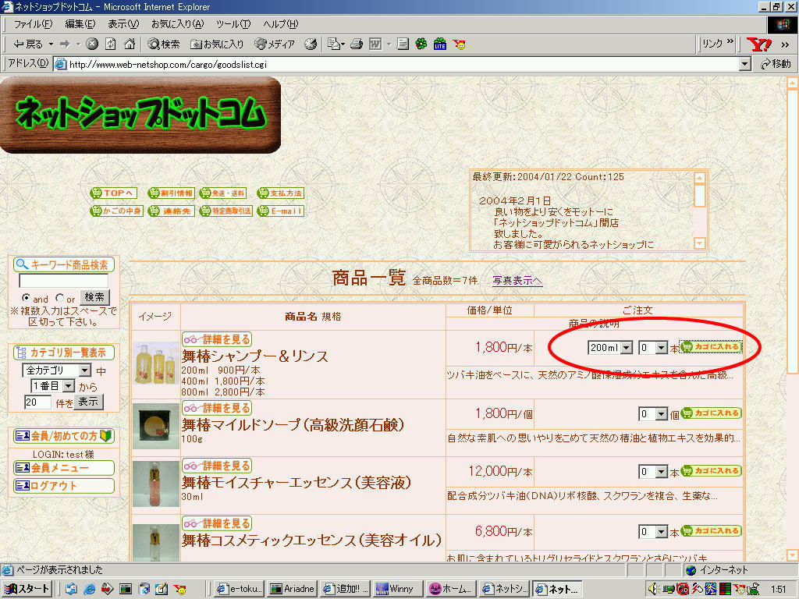Click the green clover toolbar icon
This screenshot has width=799, height=599.
pos(421,44)
